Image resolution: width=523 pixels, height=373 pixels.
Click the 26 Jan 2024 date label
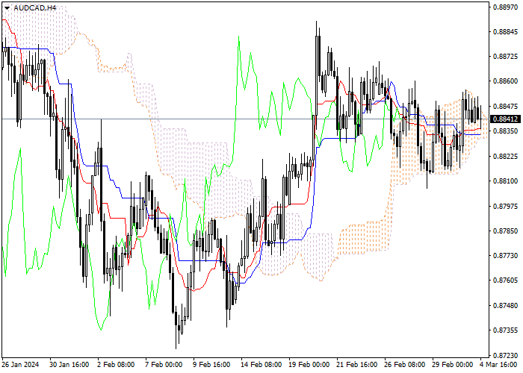(x=20, y=365)
